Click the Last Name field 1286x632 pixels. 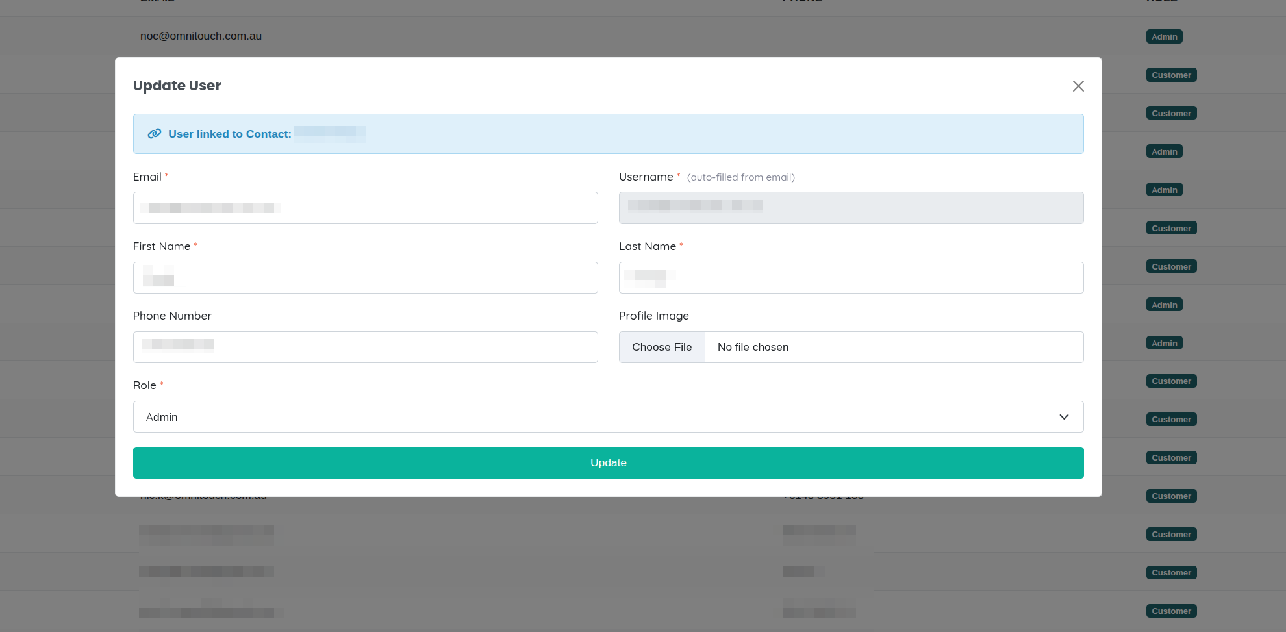pyautogui.click(x=851, y=277)
